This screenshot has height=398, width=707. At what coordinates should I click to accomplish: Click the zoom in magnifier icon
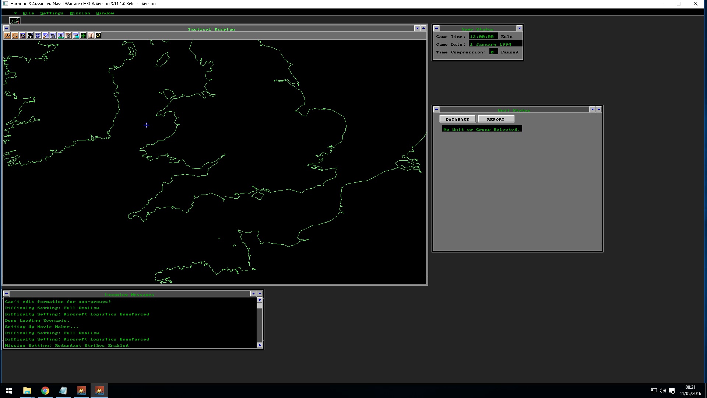coord(7,36)
